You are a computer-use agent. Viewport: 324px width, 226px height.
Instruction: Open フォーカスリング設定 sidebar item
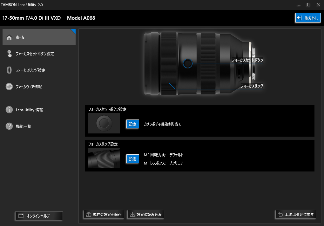coord(30,70)
